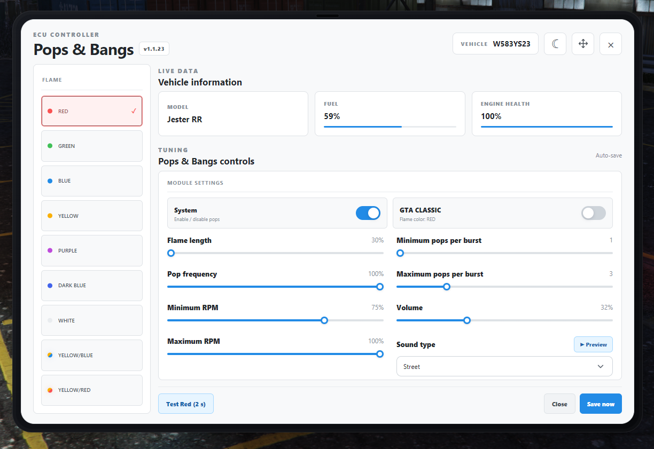
Task: Select the BLUE flame option
Action: point(92,181)
